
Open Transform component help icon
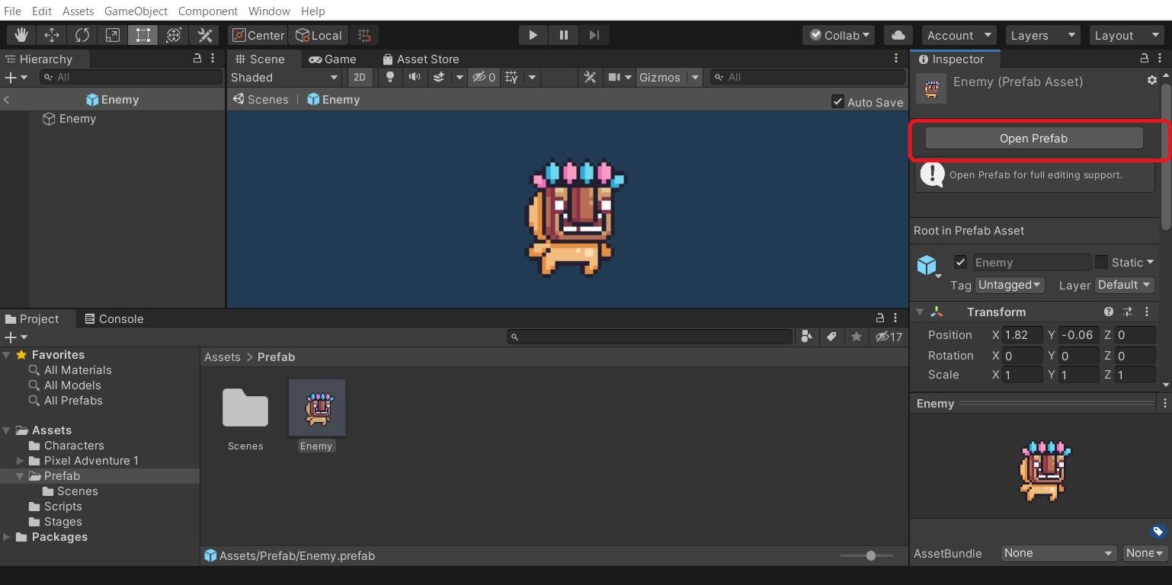pyautogui.click(x=1109, y=312)
